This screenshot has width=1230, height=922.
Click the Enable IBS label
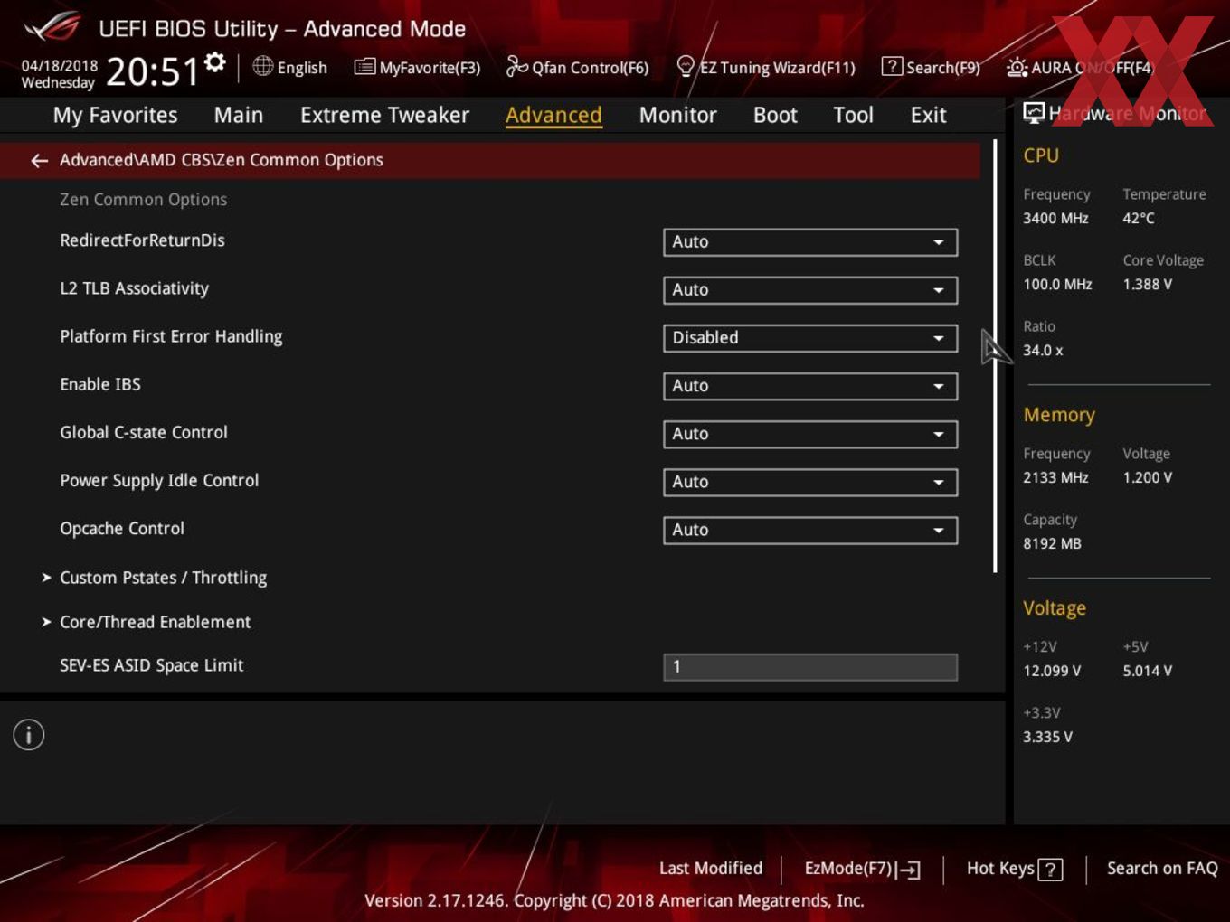coord(100,384)
